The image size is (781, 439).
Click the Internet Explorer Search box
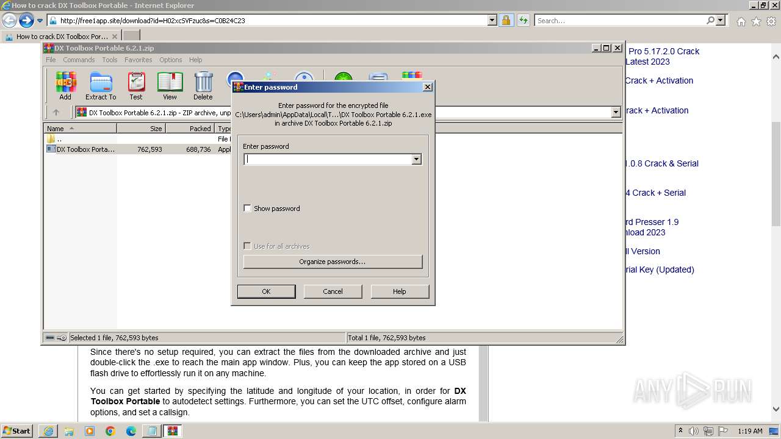tap(619, 20)
